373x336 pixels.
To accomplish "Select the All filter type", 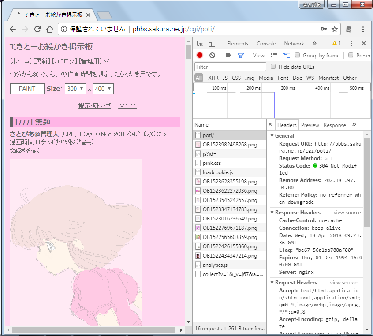I will click(199, 78).
